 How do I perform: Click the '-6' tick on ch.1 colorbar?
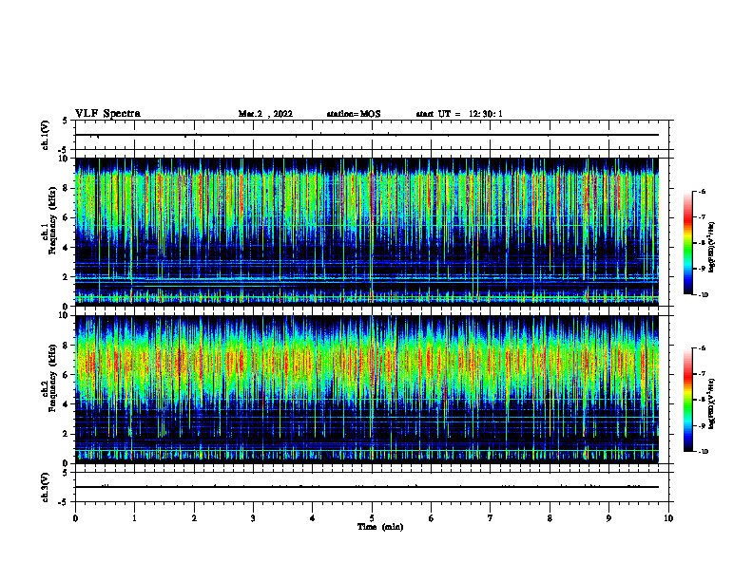click(x=702, y=191)
